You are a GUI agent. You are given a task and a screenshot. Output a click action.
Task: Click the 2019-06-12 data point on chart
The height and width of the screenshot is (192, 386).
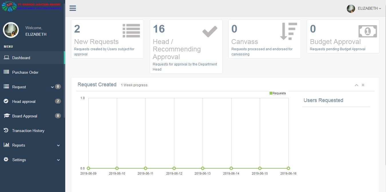[174, 168]
